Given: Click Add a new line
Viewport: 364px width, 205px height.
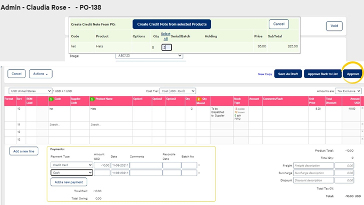Looking at the screenshot, I should tap(23, 151).
